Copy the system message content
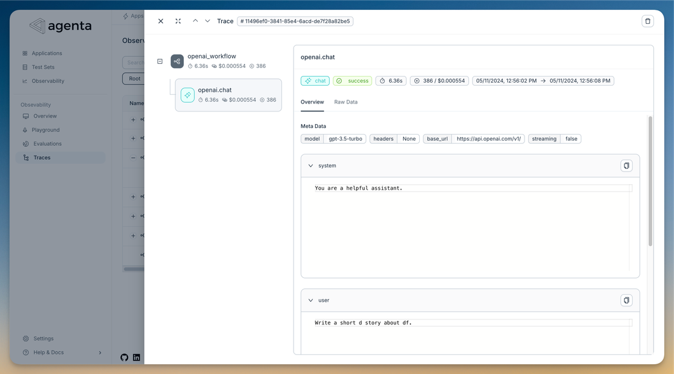The width and height of the screenshot is (674, 374). coord(626,166)
